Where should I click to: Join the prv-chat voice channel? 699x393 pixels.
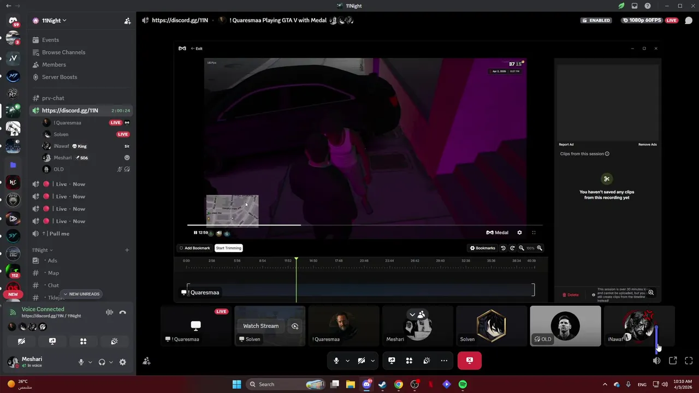[x=82, y=98]
